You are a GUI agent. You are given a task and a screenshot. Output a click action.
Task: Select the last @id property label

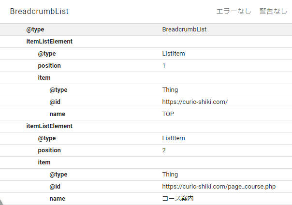point(55,187)
